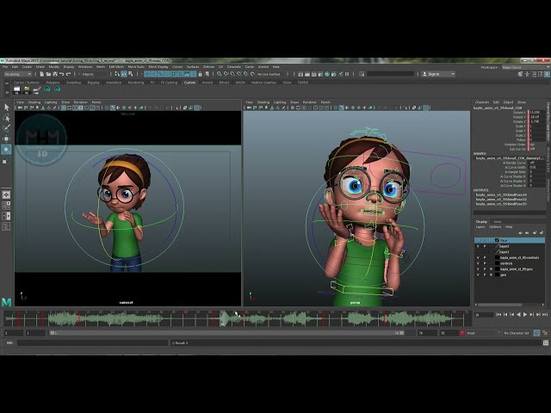Select the arrow Select tool in toolbox
The width and height of the screenshot is (551, 413).
[x=6, y=107]
